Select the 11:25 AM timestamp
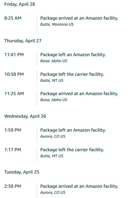Viewport: 132px width, 198px height. (14, 94)
